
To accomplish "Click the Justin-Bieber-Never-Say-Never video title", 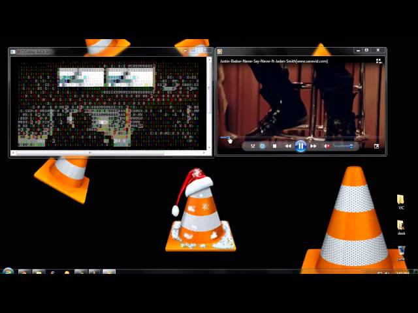I will (274, 61).
